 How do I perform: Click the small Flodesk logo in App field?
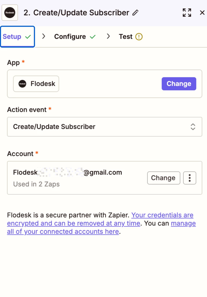(x=23, y=84)
